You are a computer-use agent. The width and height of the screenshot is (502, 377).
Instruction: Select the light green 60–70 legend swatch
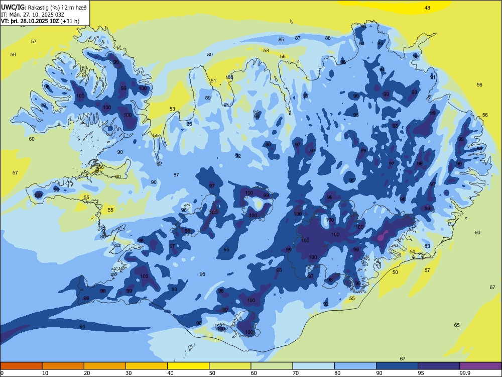272,366
